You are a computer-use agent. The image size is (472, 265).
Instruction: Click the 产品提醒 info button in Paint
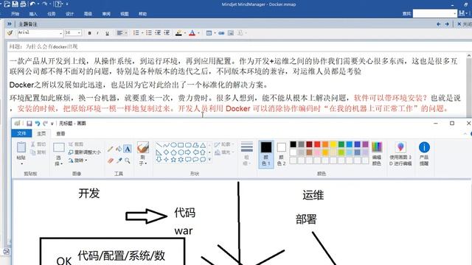424,154
